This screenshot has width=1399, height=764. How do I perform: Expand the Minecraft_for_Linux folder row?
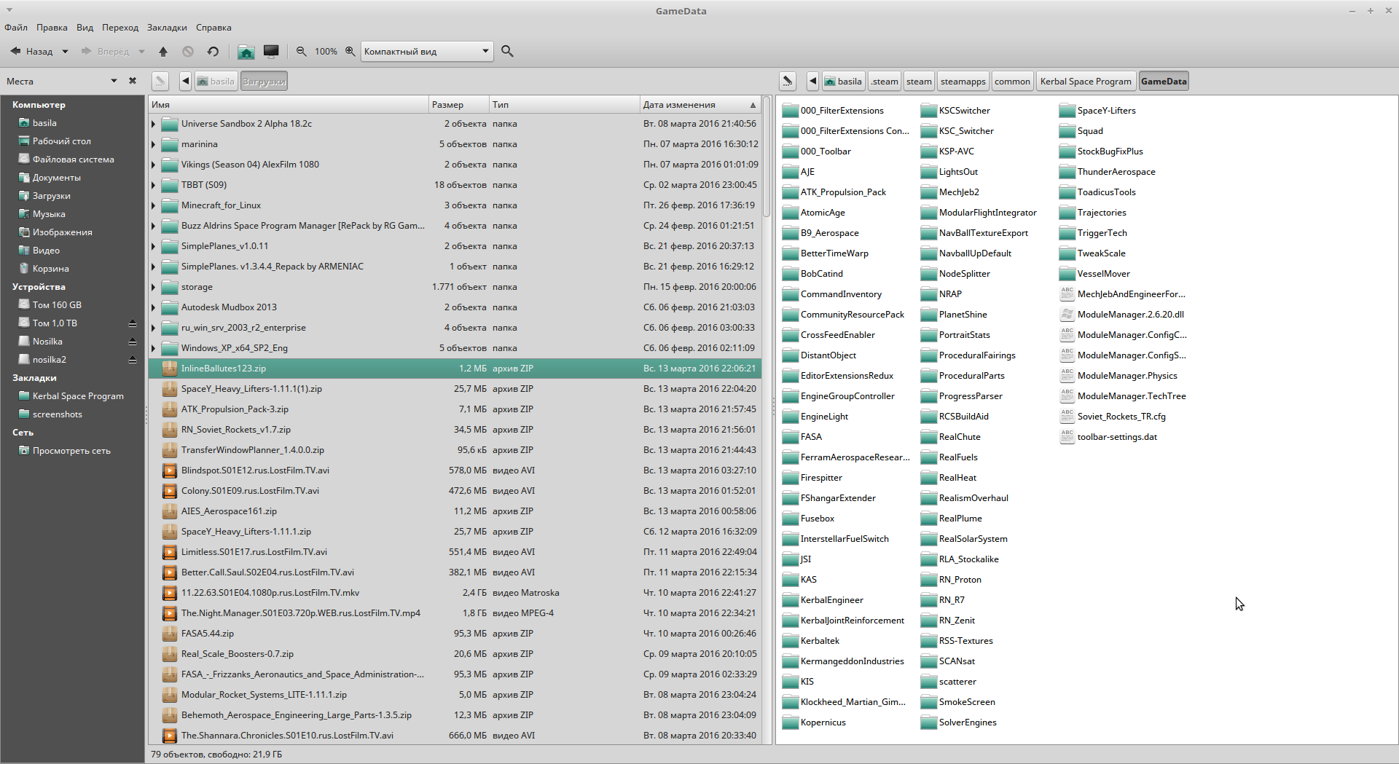pyautogui.click(x=154, y=205)
